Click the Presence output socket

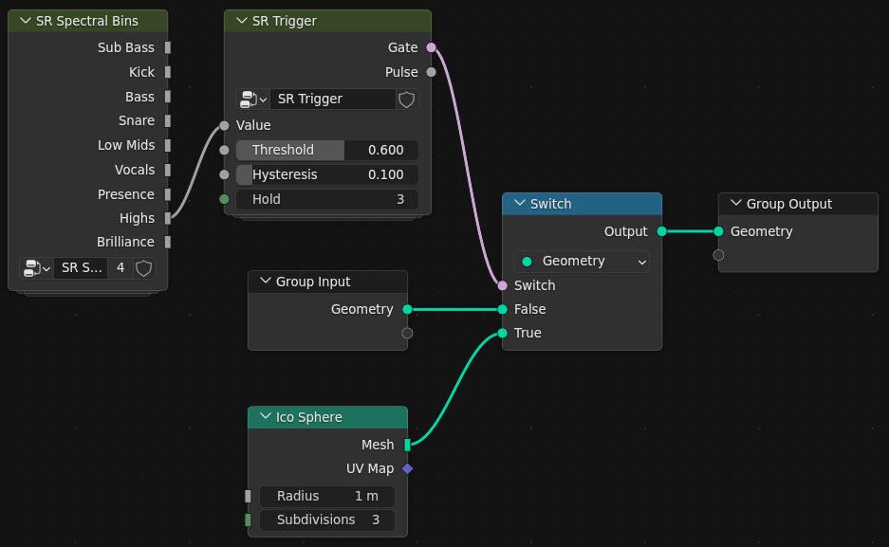click(168, 194)
